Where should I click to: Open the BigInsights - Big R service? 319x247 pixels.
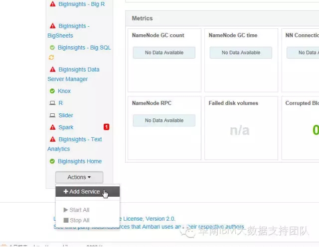[82, 4]
